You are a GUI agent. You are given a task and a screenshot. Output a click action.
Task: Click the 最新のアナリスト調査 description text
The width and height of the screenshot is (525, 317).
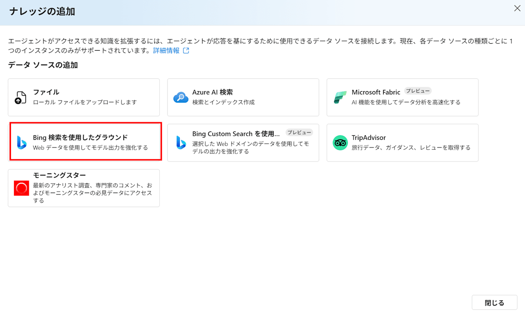point(93,193)
